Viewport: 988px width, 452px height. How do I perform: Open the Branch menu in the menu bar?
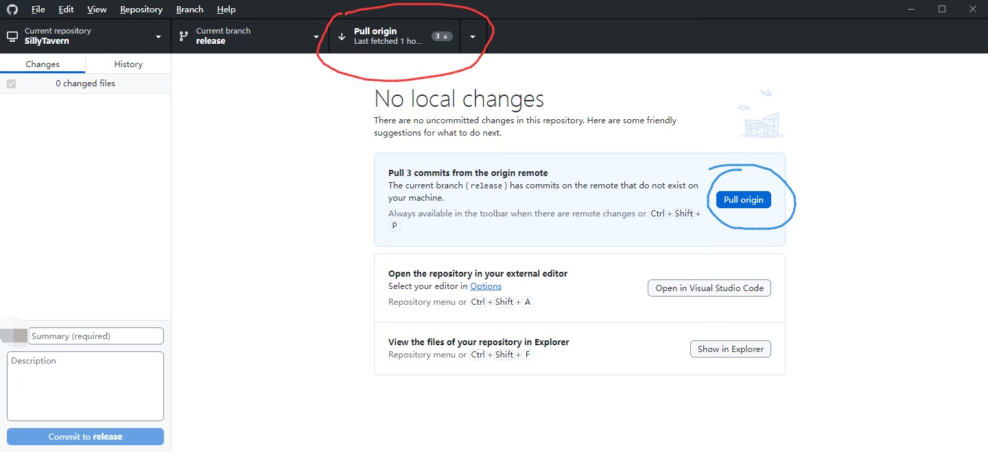(189, 10)
